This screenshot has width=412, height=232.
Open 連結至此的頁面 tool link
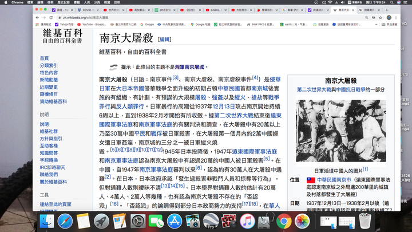pos(56,205)
